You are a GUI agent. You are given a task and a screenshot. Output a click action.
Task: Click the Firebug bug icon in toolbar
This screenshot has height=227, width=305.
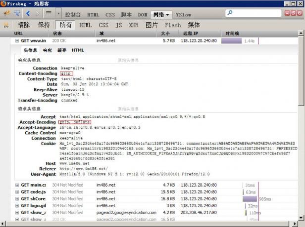click(7, 13)
